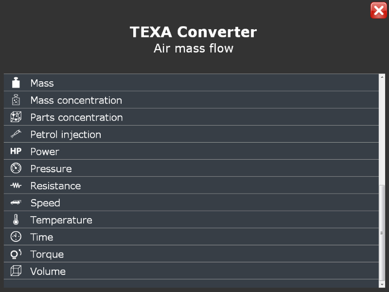The image size is (389, 292).
Task: Open the Mass conversion category
Action: pos(191,83)
